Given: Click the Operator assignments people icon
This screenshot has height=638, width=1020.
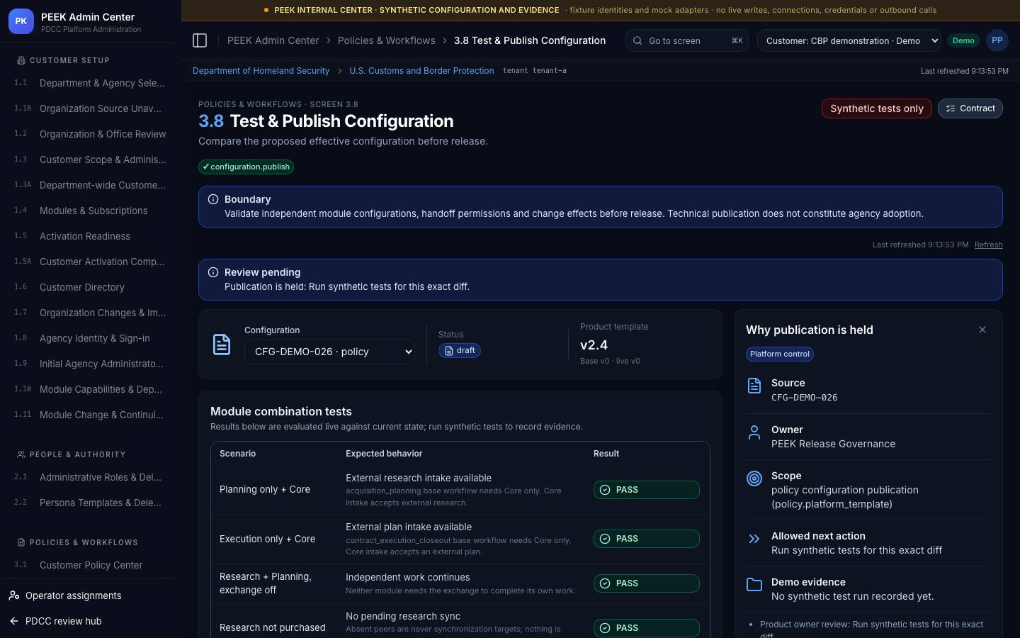Looking at the screenshot, I should 14,595.
